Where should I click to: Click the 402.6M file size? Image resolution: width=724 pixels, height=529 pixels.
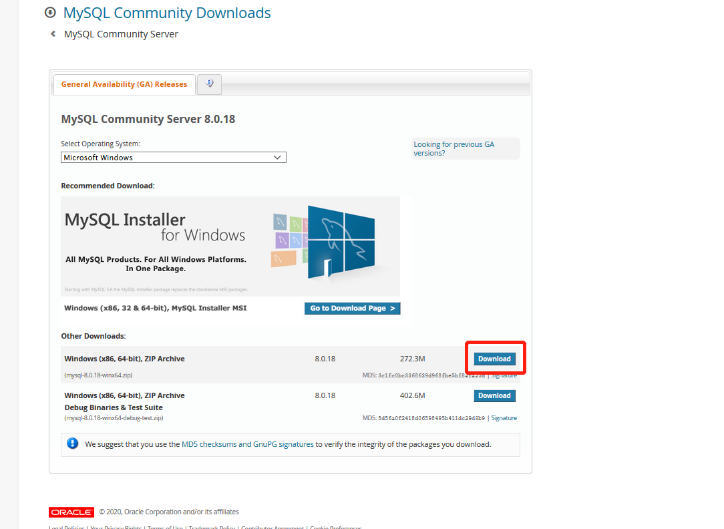pos(412,395)
